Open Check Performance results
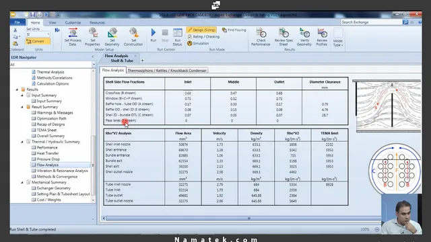The height and width of the screenshot is (242, 431). [261, 37]
